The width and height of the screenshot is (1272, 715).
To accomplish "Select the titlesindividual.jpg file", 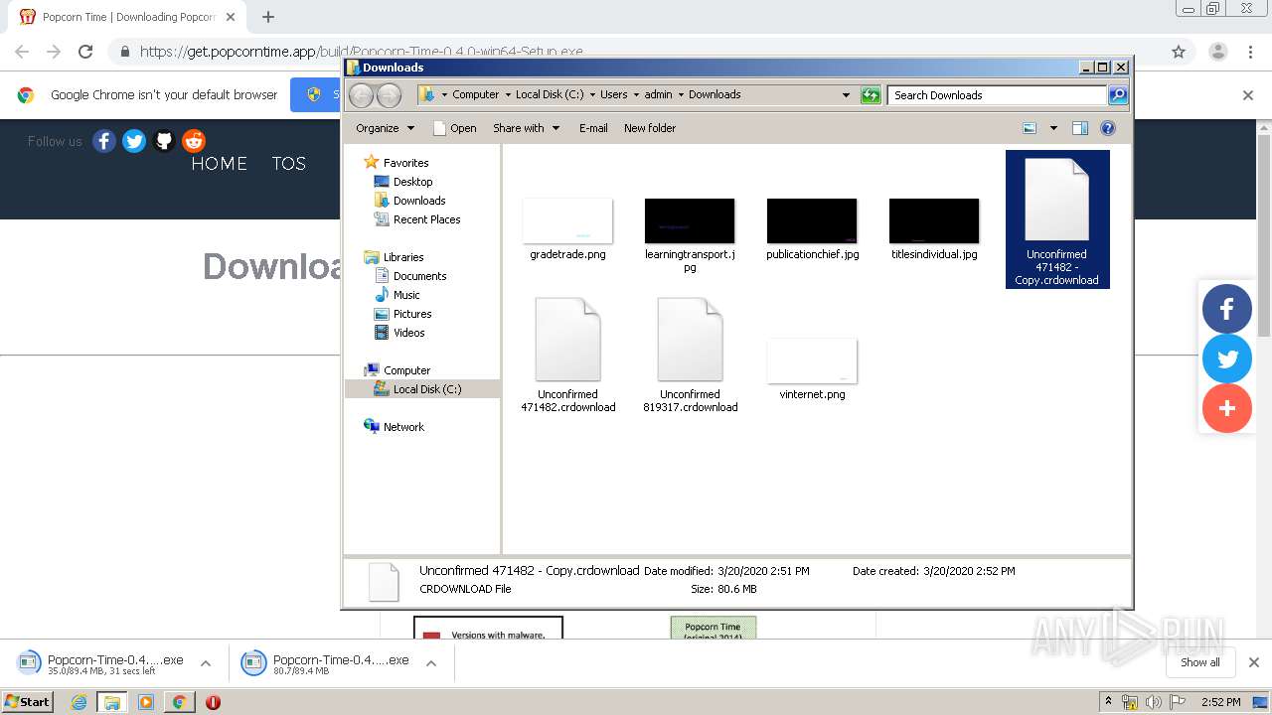I will tap(934, 229).
